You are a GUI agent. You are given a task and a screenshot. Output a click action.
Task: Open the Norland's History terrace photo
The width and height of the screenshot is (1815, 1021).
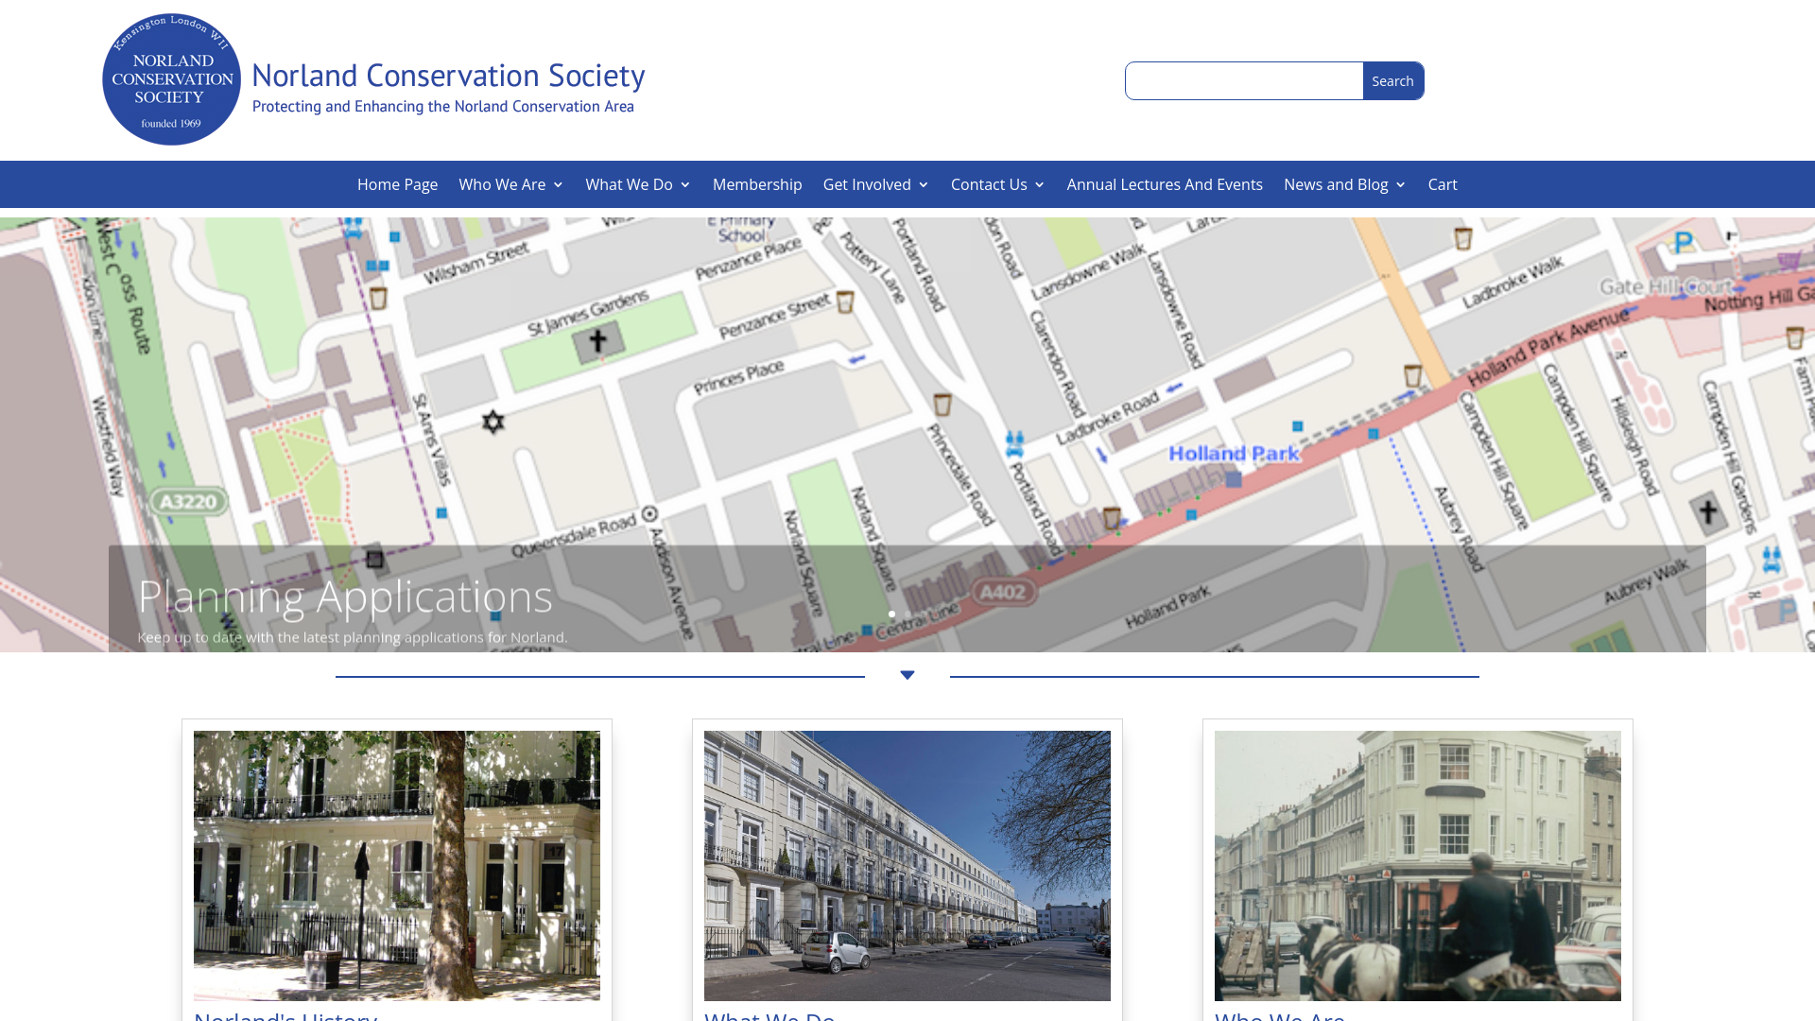pos(397,865)
